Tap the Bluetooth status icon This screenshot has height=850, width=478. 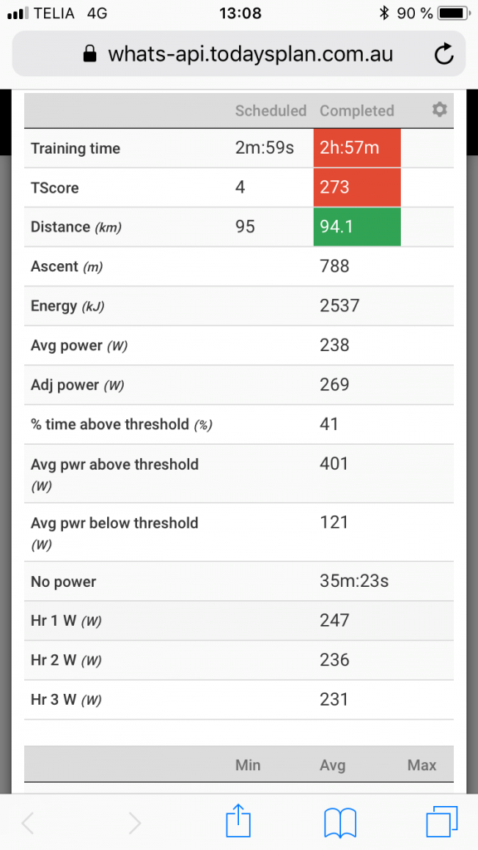[x=384, y=13]
